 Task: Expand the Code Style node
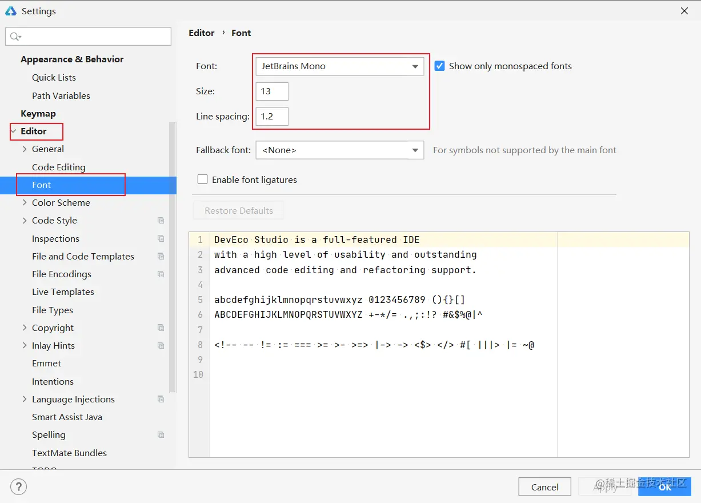pos(25,220)
